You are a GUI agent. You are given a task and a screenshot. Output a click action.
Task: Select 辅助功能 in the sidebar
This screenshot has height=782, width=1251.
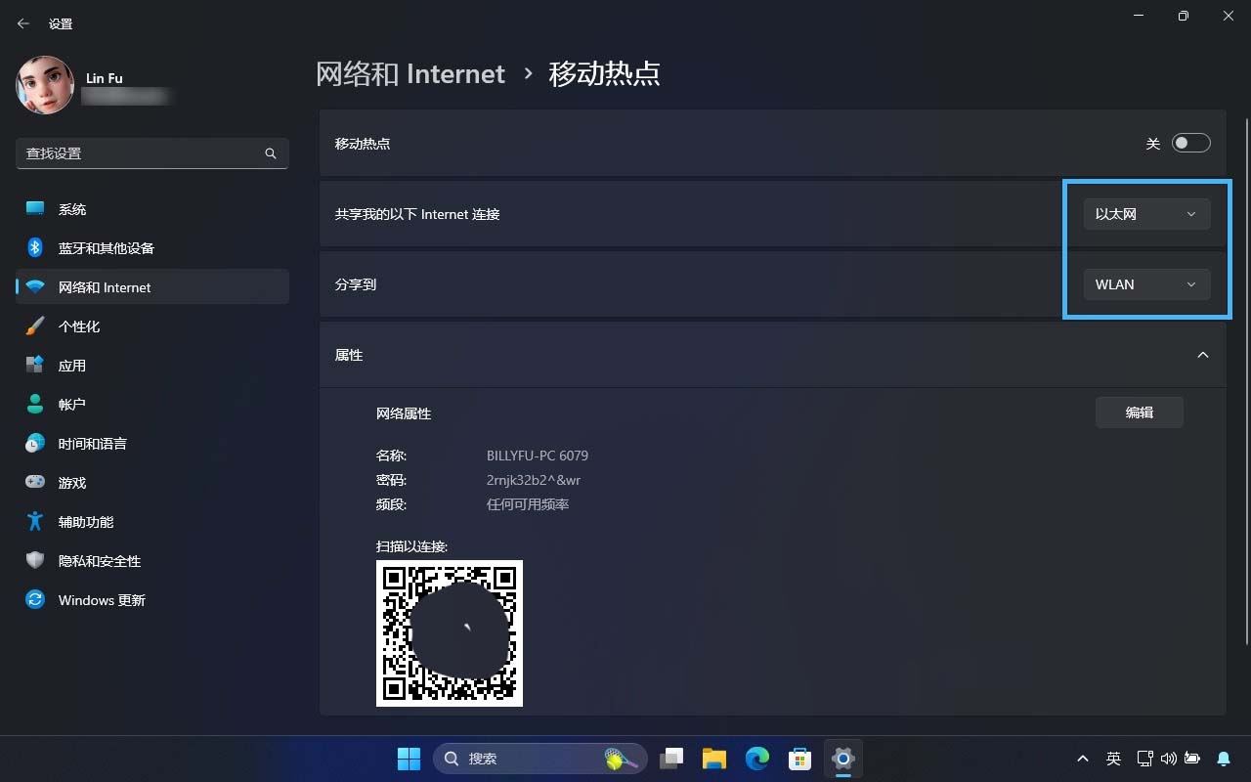(84, 521)
